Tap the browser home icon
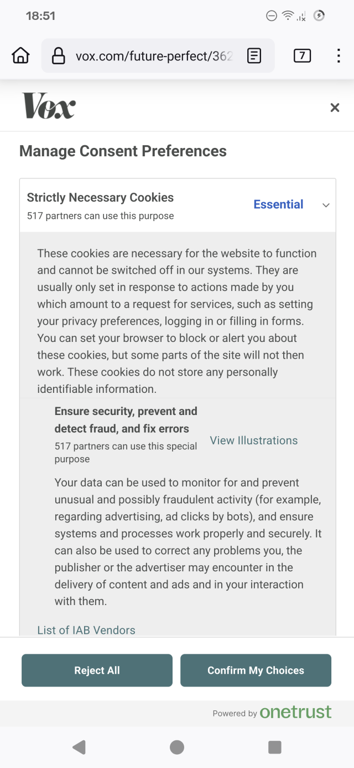The width and height of the screenshot is (354, 768). [20, 55]
